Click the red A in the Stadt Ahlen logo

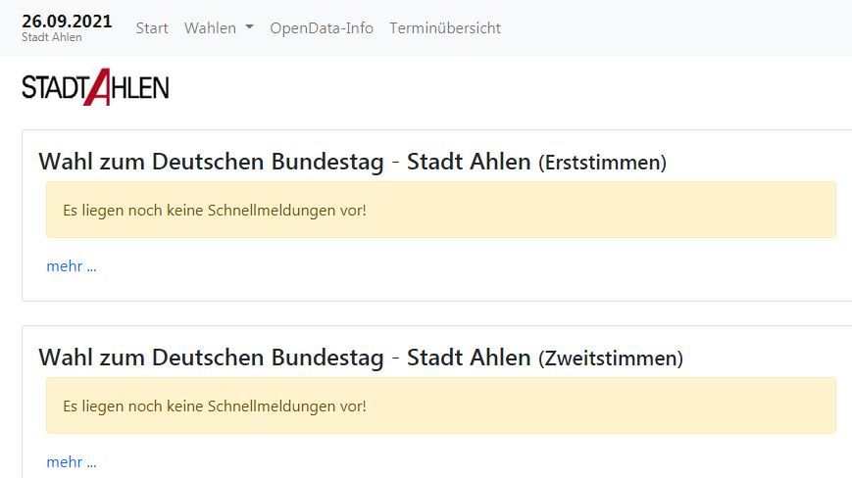97,87
